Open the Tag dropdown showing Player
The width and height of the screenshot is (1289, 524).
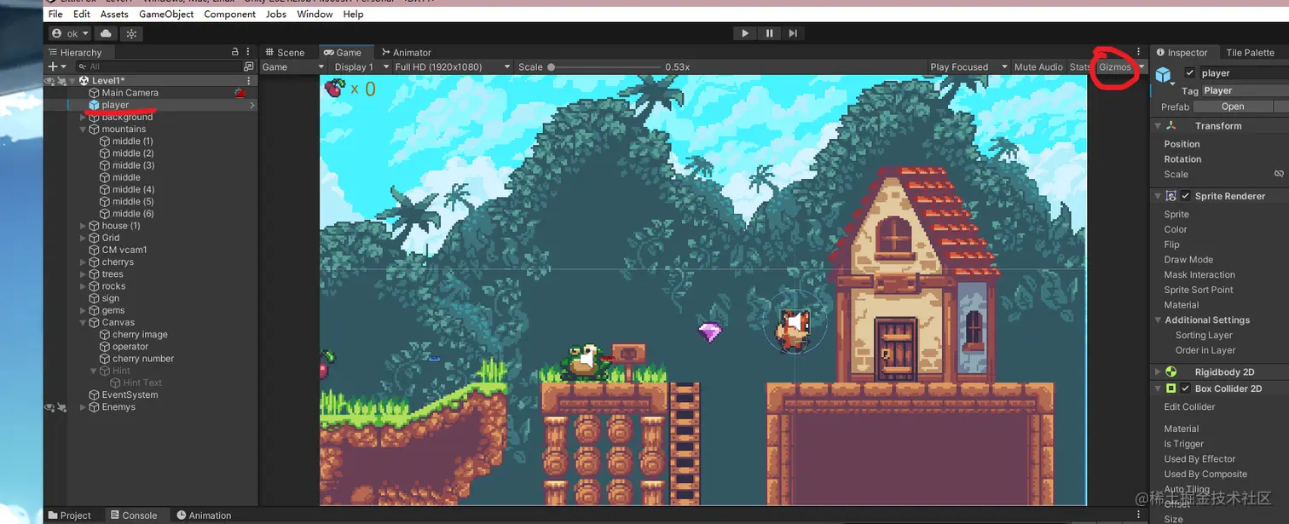[x=1245, y=90]
